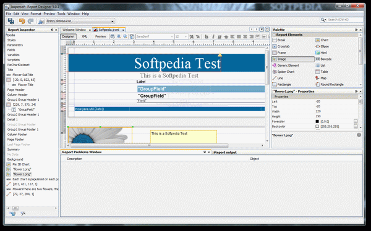Switch to the Preview view button
Viewport: 371px width, 231px height.
pyautogui.click(x=101, y=36)
